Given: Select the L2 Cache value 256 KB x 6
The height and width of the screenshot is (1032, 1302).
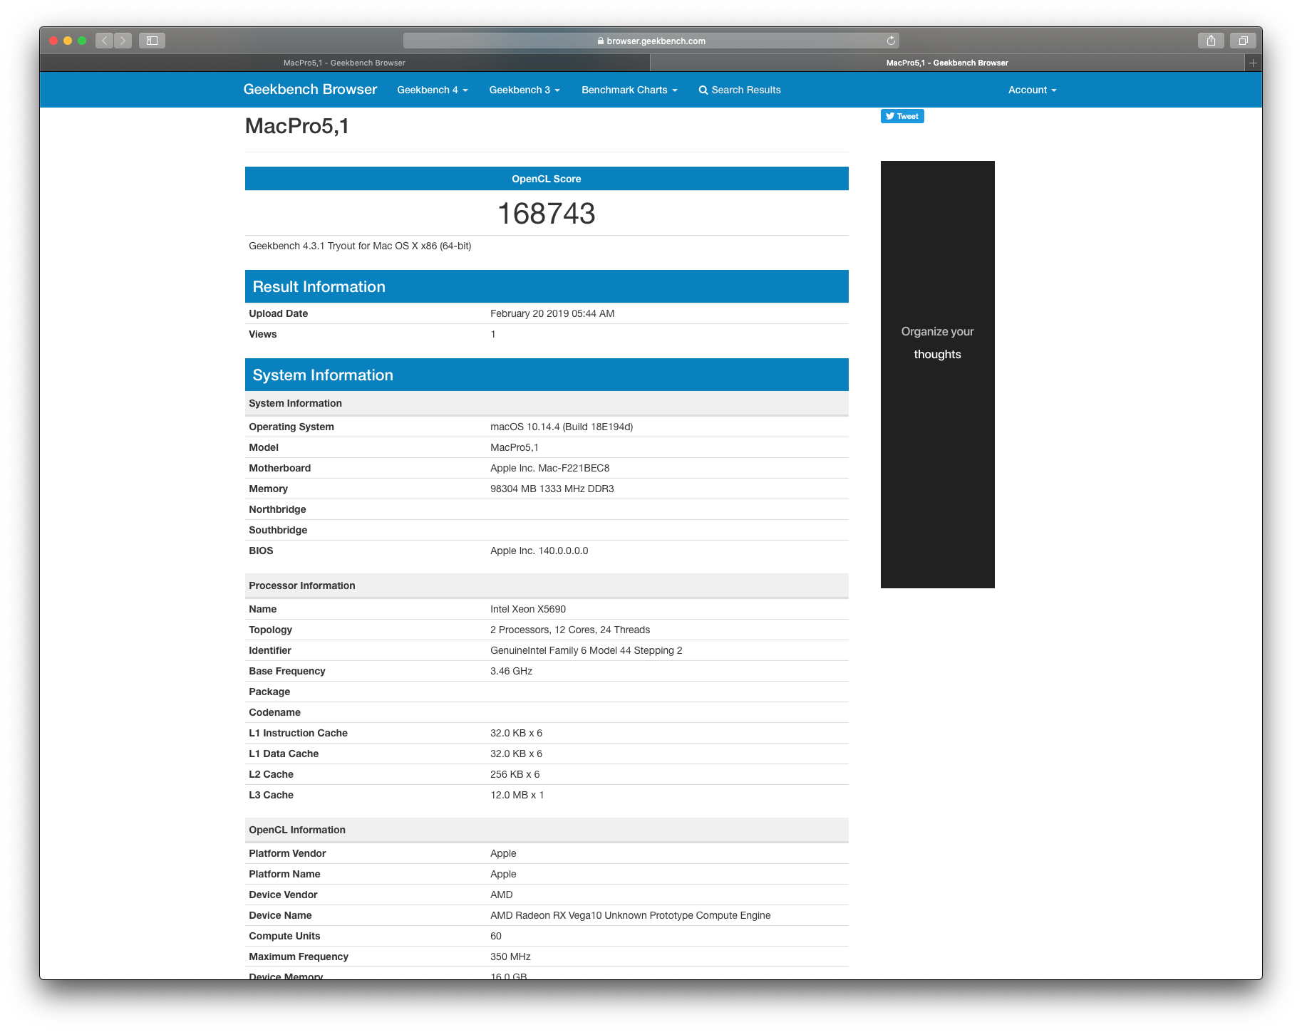Looking at the screenshot, I should [x=515, y=774].
